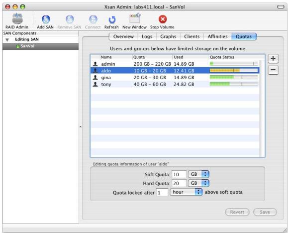Select the tony name cell
The image size is (288, 233).
click(106, 85)
